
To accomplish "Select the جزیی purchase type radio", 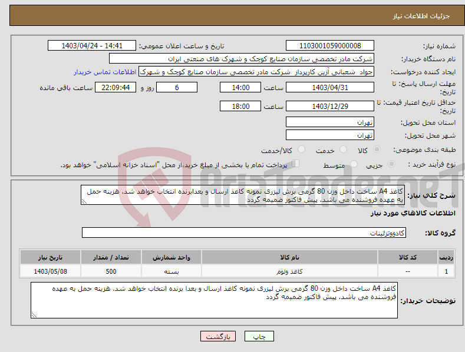I will click(391, 164).
